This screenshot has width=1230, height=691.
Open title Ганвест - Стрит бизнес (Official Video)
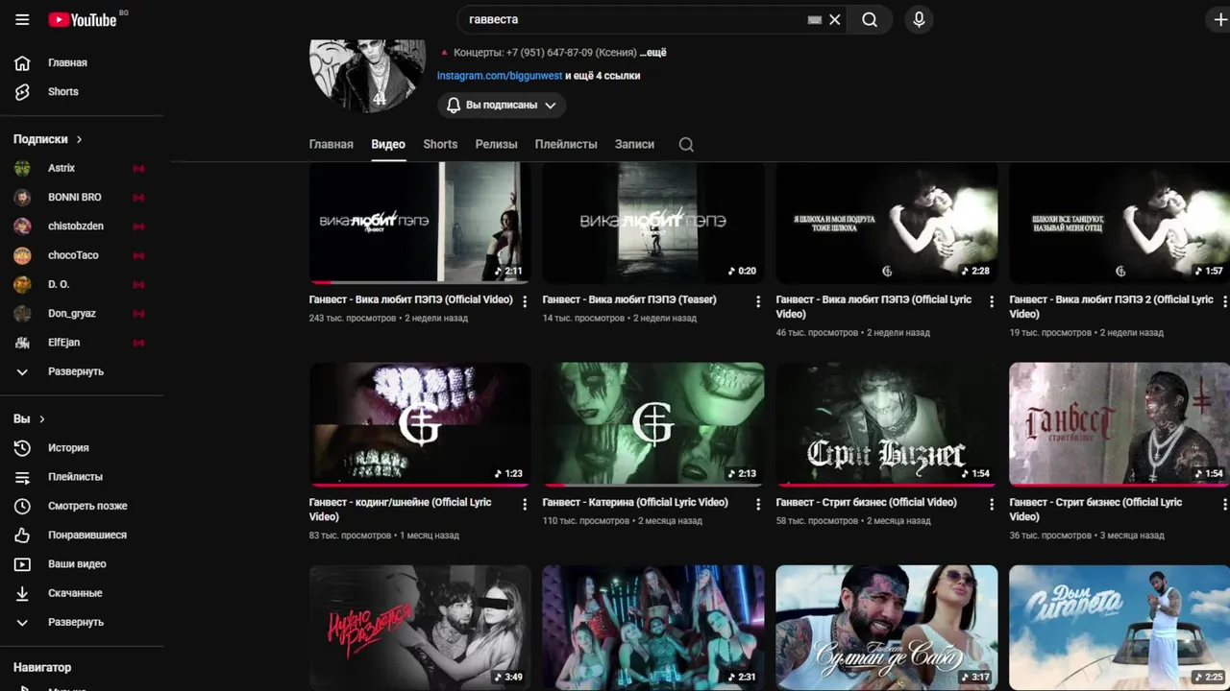click(x=867, y=502)
